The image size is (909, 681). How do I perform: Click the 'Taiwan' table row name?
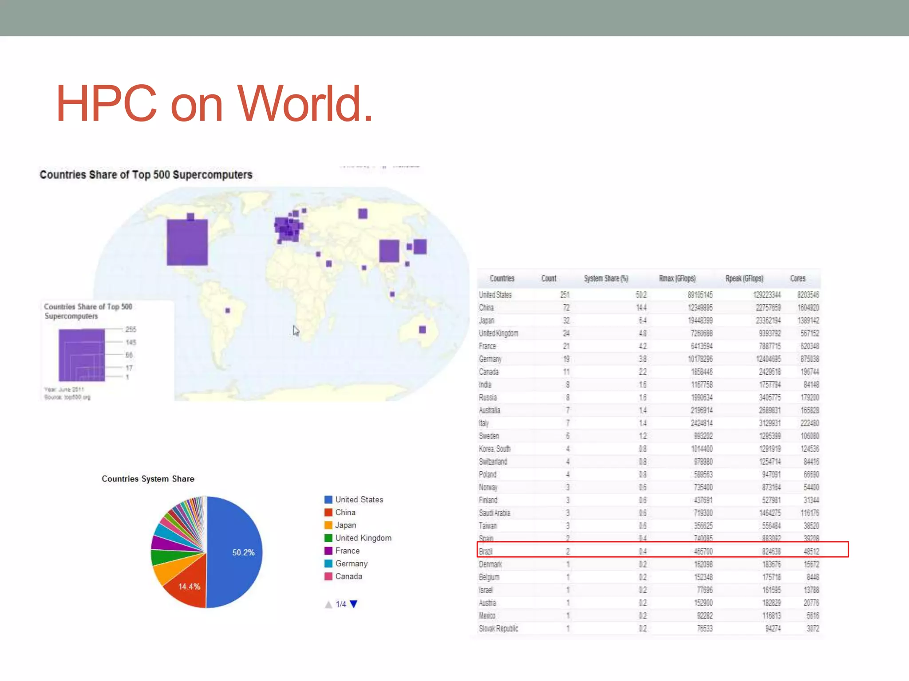488,526
